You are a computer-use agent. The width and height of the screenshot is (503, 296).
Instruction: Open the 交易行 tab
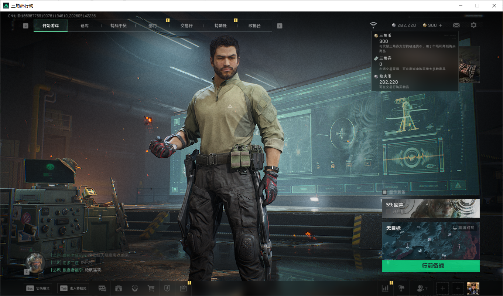coord(187,26)
